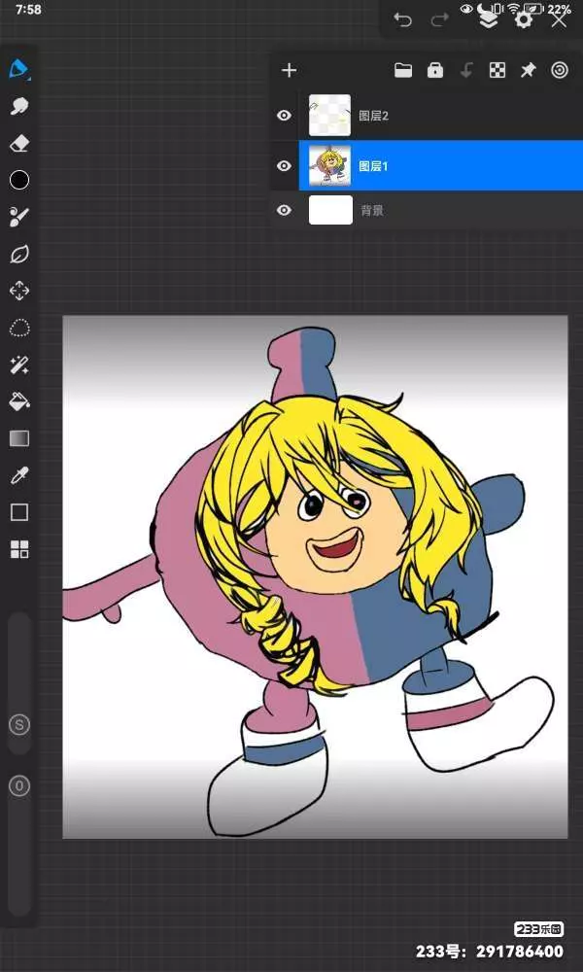Image resolution: width=583 pixels, height=972 pixels.
Task: Add a new layer with plus button
Action: 289,70
